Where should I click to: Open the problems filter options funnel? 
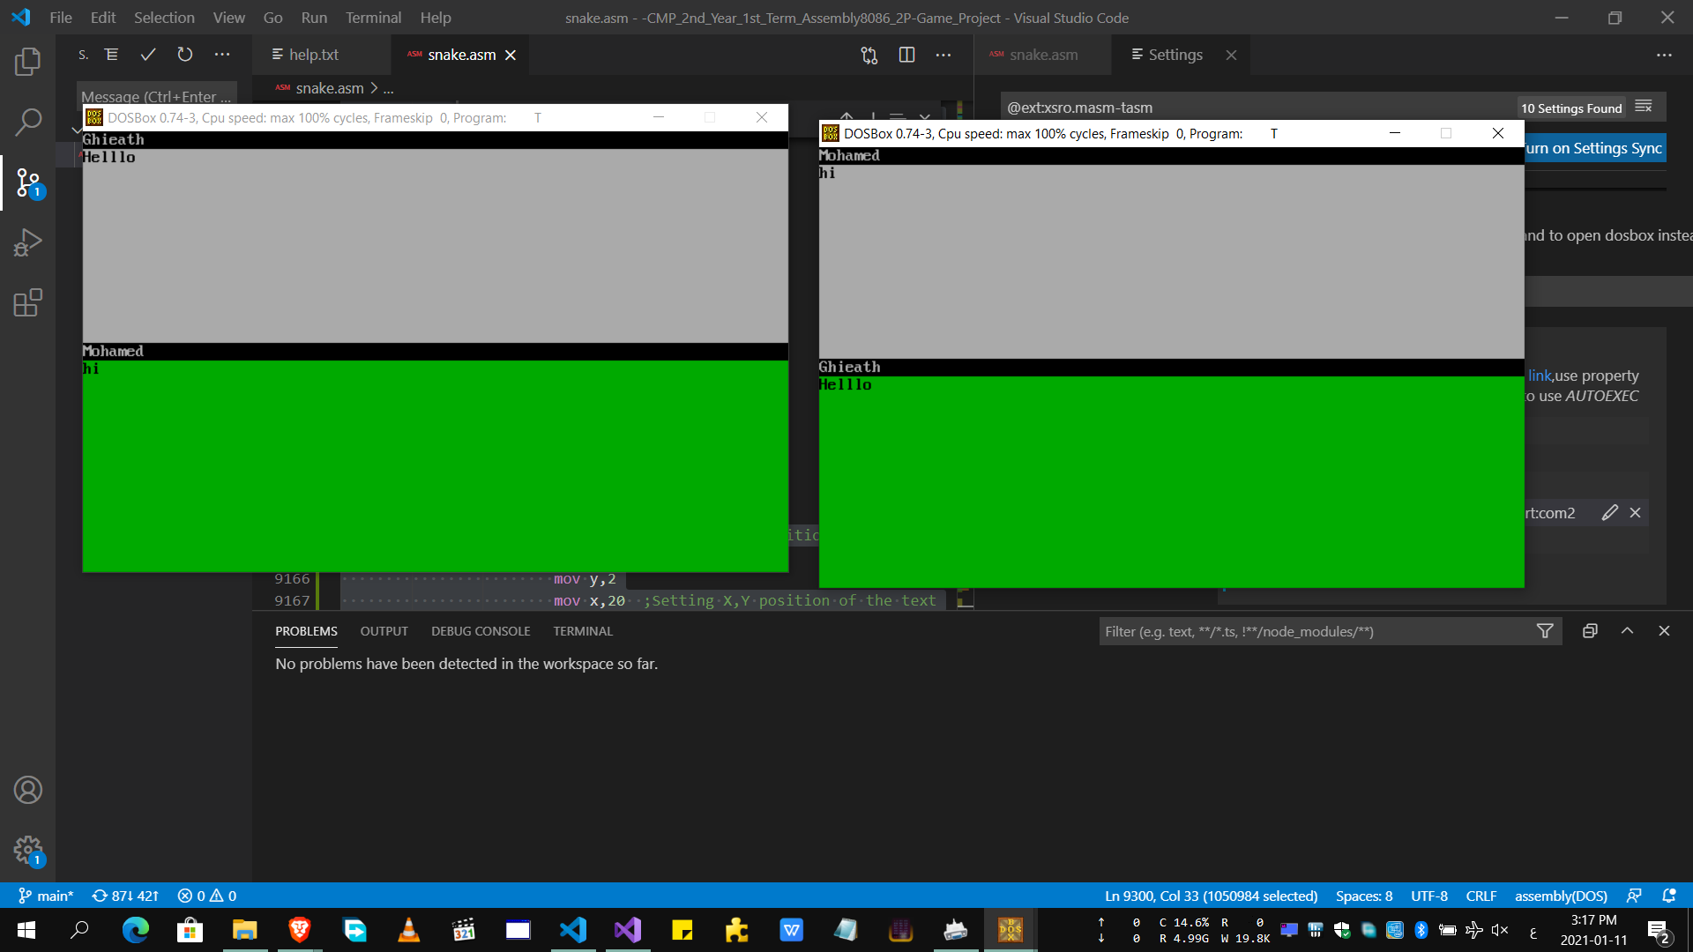(x=1545, y=631)
